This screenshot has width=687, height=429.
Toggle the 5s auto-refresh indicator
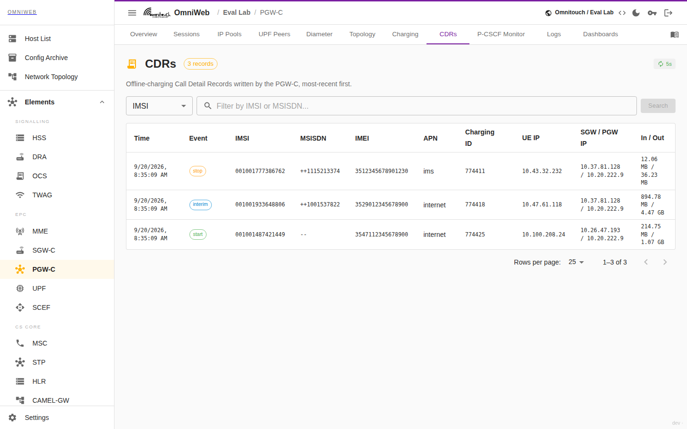pos(665,64)
